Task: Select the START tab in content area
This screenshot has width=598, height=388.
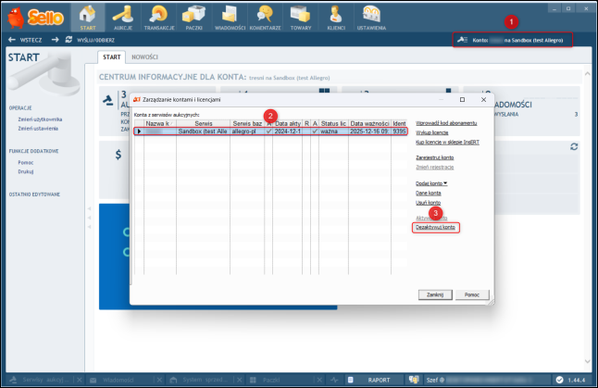Action: click(111, 57)
